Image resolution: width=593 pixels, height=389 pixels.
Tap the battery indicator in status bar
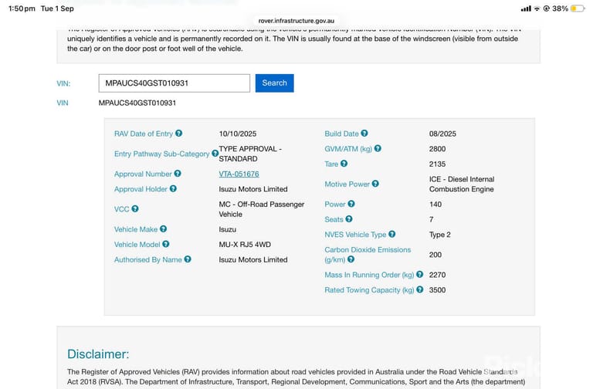578,8
